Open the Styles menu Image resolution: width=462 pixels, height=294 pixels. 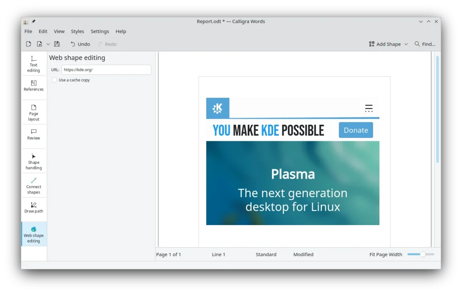[77, 32]
